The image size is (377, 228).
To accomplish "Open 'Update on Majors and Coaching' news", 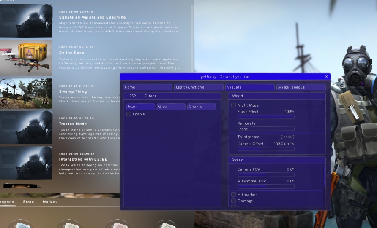I will click(92, 17).
